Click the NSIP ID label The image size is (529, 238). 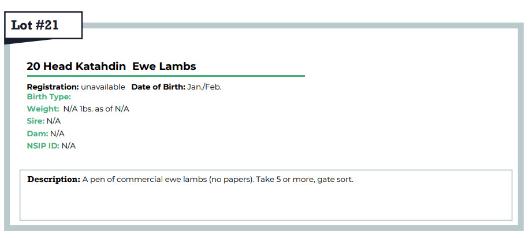point(43,146)
